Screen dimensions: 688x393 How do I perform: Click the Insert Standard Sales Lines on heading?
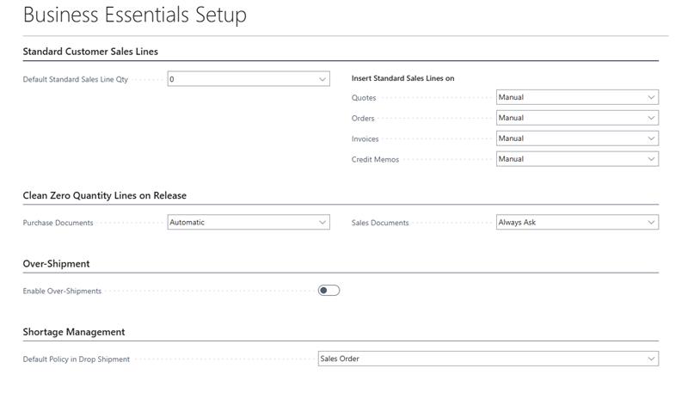coord(402,78)
